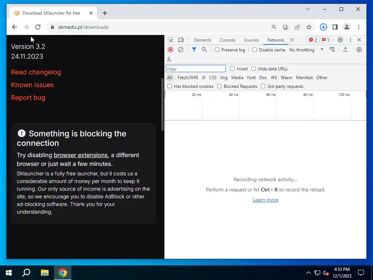
Task: Open the 1 issue badge
Action: point(325,40)
